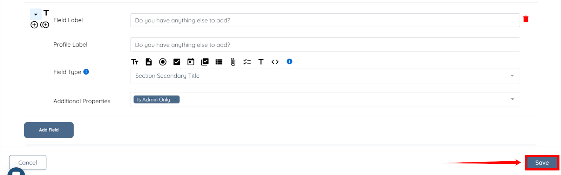The width and height of the screenshot is (561, 175).
Task: Expand the Additional Properties dropdown arrow
Action: click(x=512, y=99)
